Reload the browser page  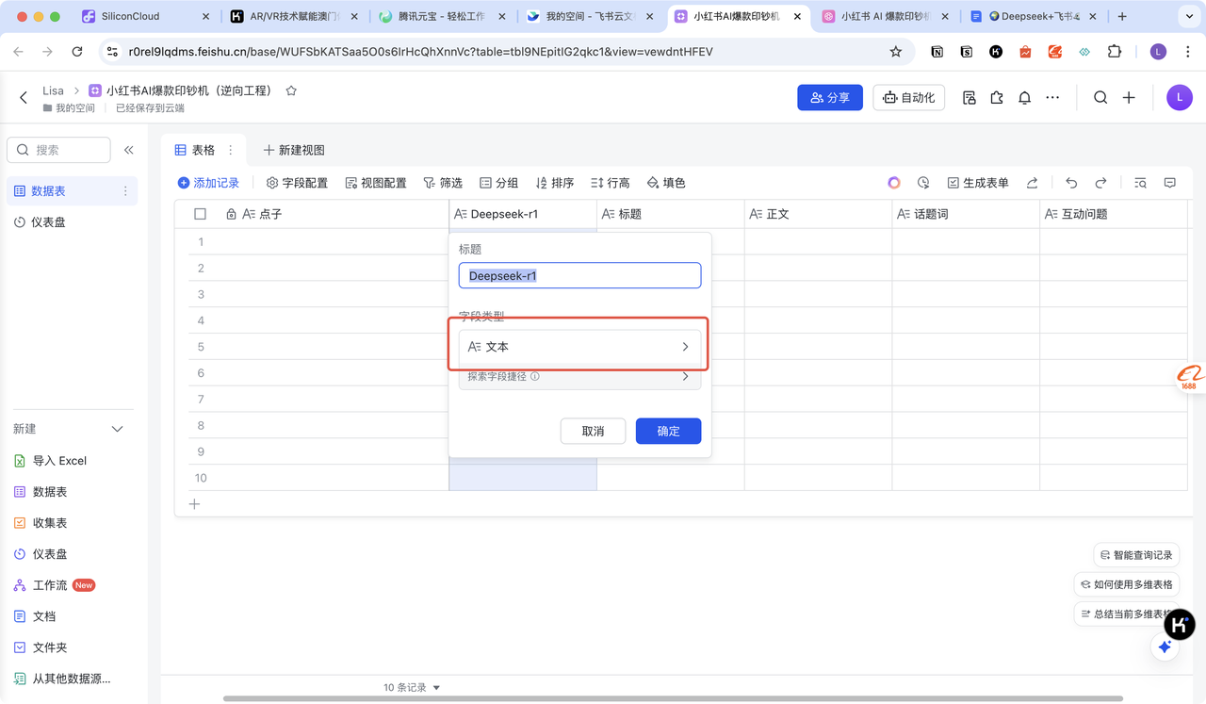[77, 52]
